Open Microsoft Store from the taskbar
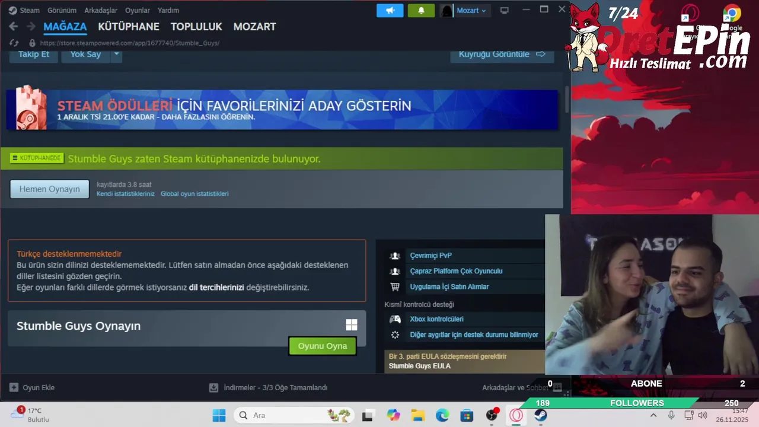This screenshot has width=759, height=427. pos(467,415)
